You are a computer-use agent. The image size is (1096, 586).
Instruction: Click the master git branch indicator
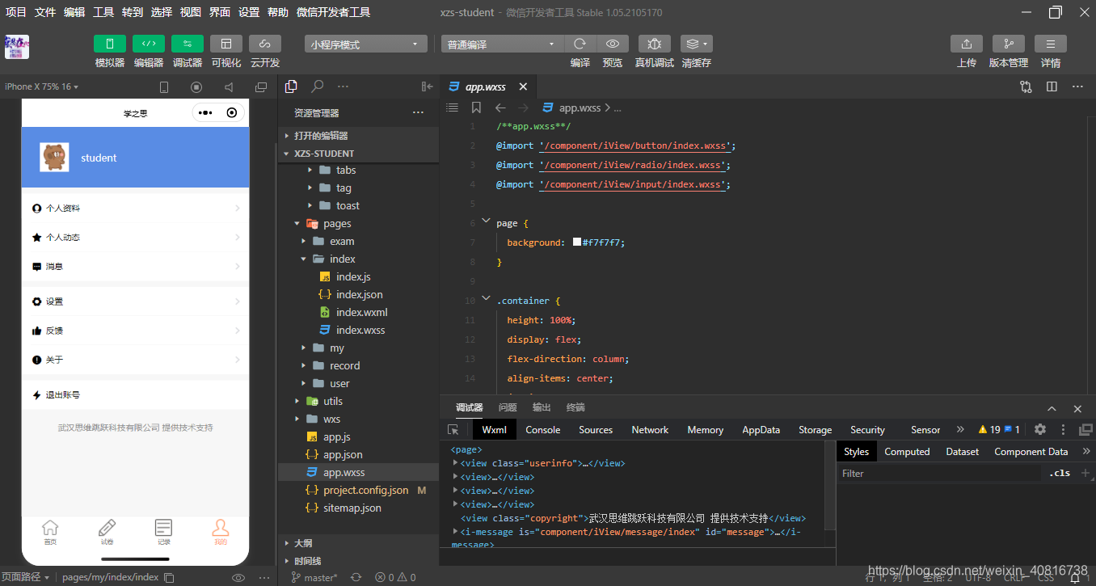[314, 577]
